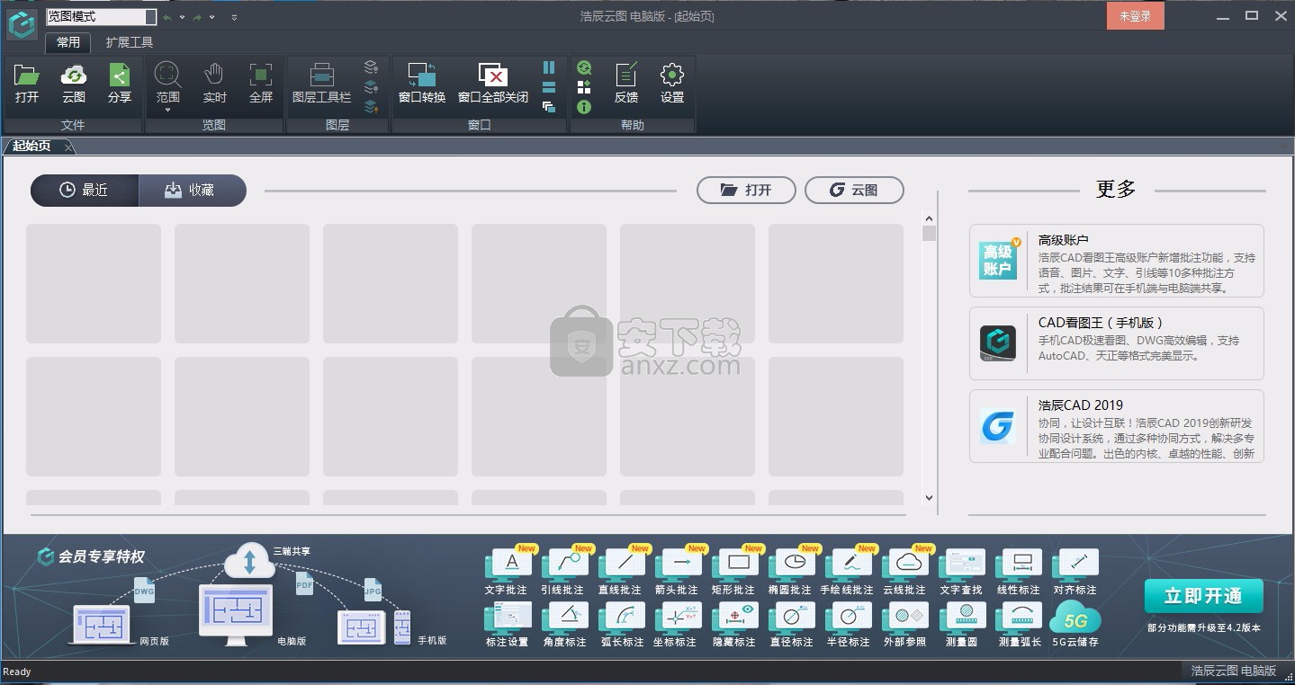
Task: Close the 起始页 tab
Action: point(68,147)
